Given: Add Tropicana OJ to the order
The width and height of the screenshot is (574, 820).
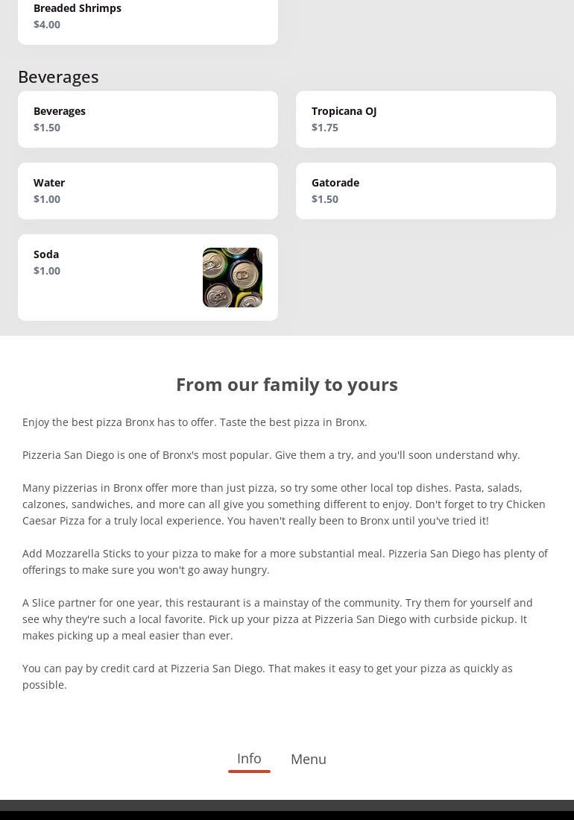Looking at the screenshot, I should (426, 119).
